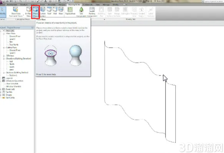Collapse the Elevations (Building Elevation) node
Image resolution: width=224 pixels, height=153 pixels.
point(4,59)
